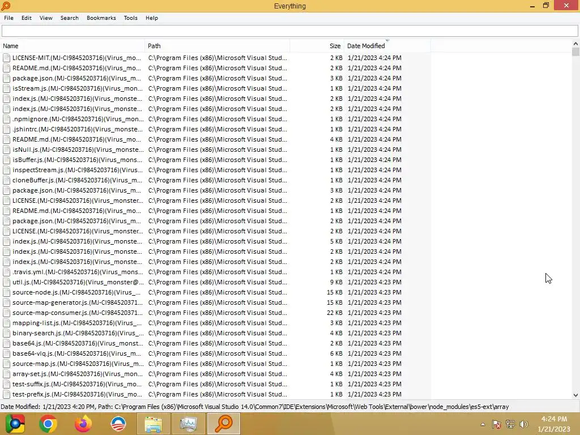The image size is (580, 435).
Task: Select the file icon next to source-map-generator.js
Action: [x=6, y=302]
